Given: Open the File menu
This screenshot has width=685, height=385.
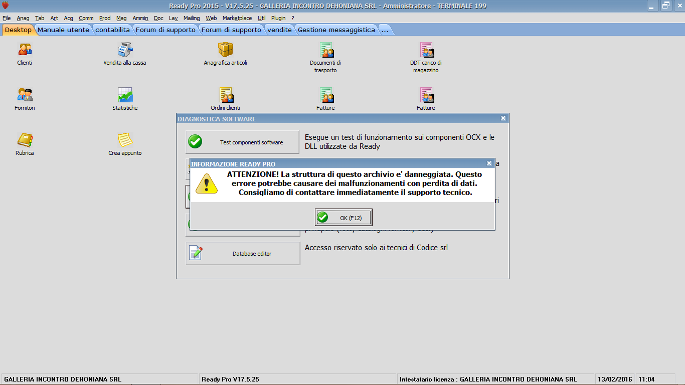Looking at the screenshot, I should (x=7, y=18).
